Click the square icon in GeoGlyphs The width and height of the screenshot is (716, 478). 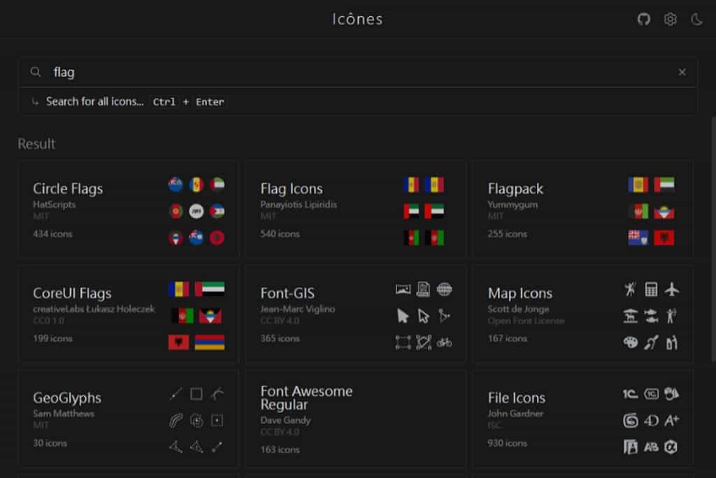pos(196,393)
